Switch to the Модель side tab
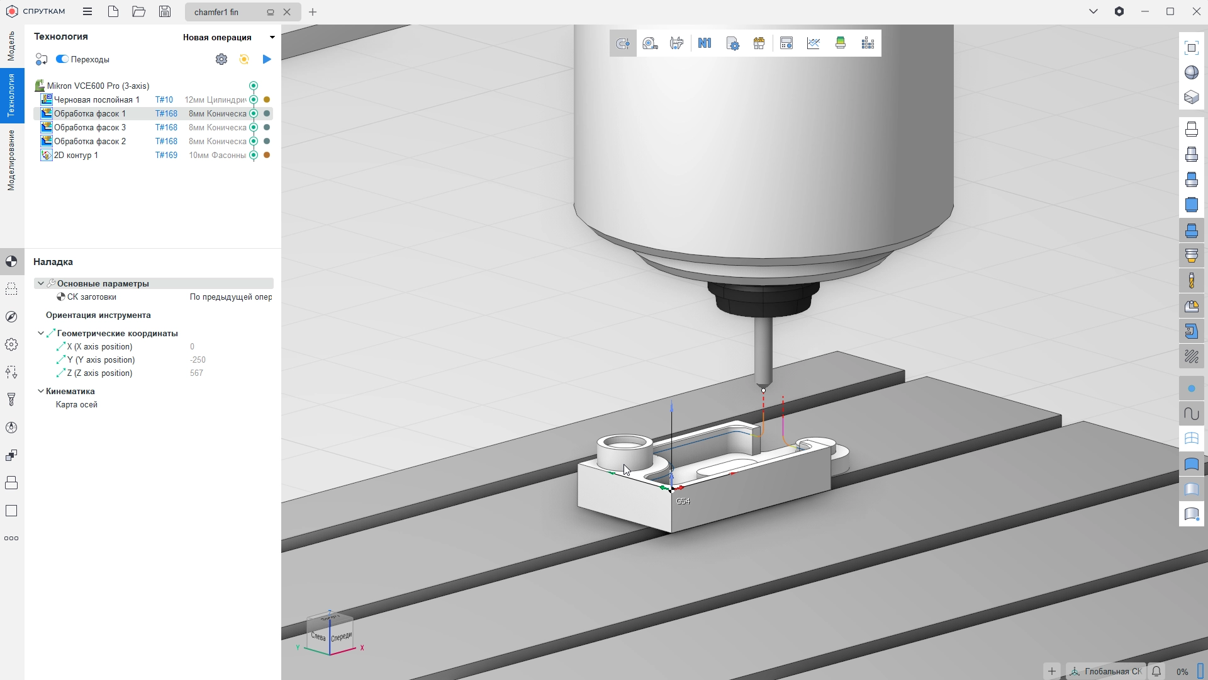1208x680 pixels. coord(11,47)
